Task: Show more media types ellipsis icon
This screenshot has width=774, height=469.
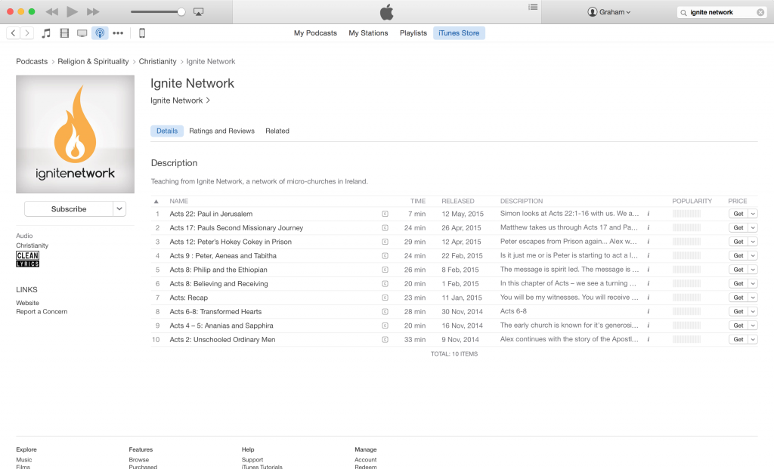Action: point(118,33)
